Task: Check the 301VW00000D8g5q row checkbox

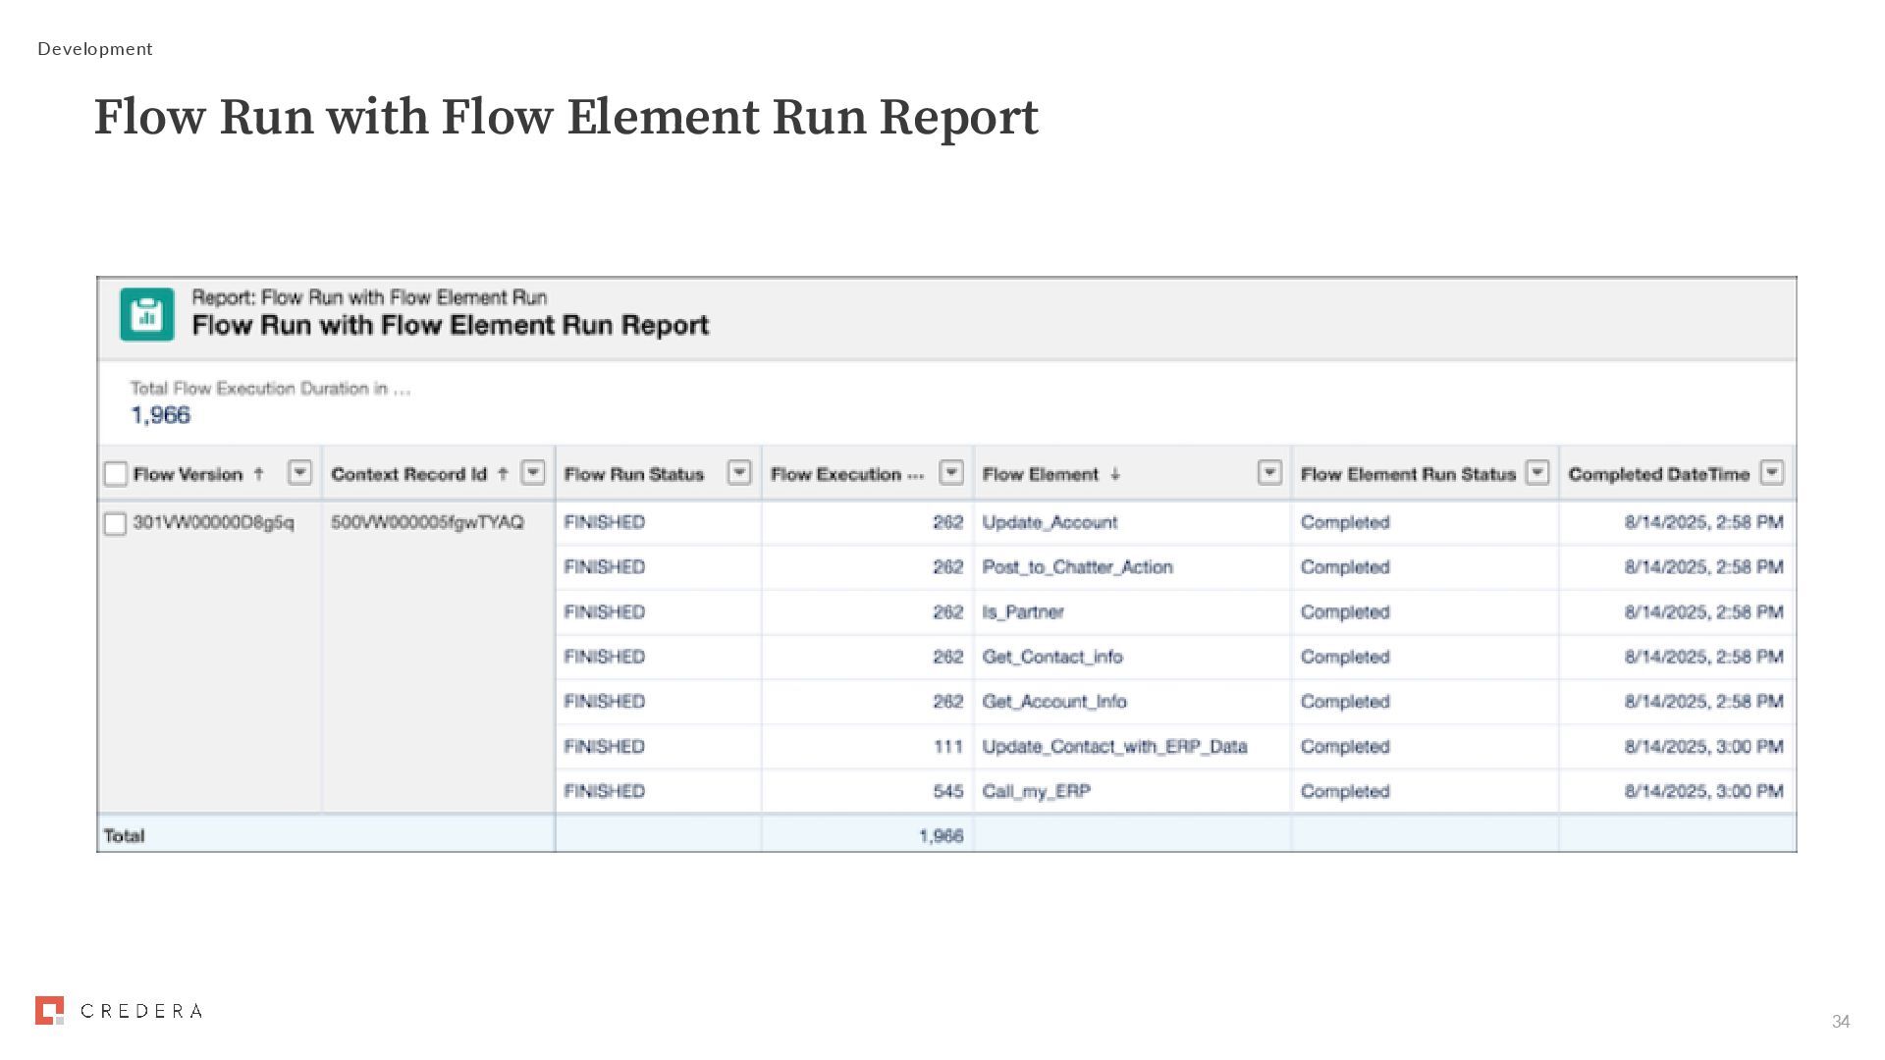Action: pos(116,524)
